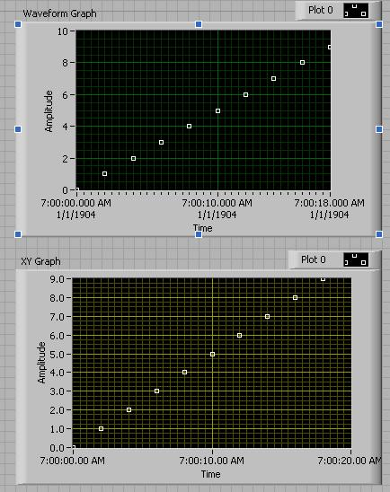The height and width of the screenshot is (492, 390).
Task: Click the XY Graph data point at amplitude 5.0
Action: tap(213, 354)
